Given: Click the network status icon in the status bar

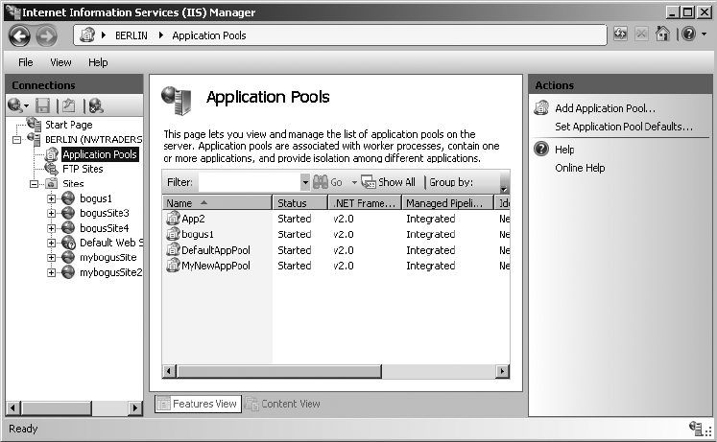Looking at the screenshot, I should (x=696, y=429).
